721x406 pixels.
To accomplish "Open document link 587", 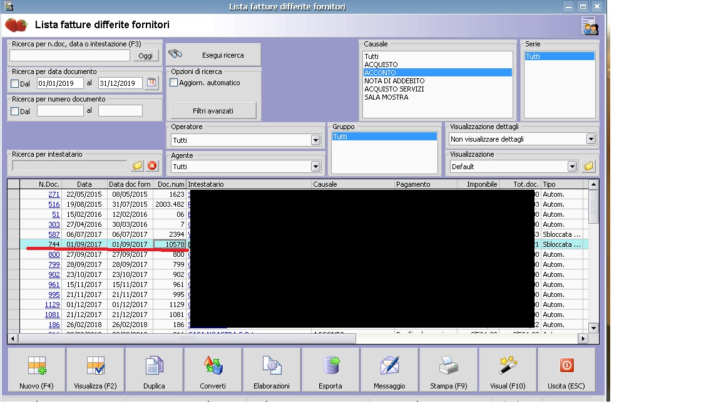I will click(54, 234).
